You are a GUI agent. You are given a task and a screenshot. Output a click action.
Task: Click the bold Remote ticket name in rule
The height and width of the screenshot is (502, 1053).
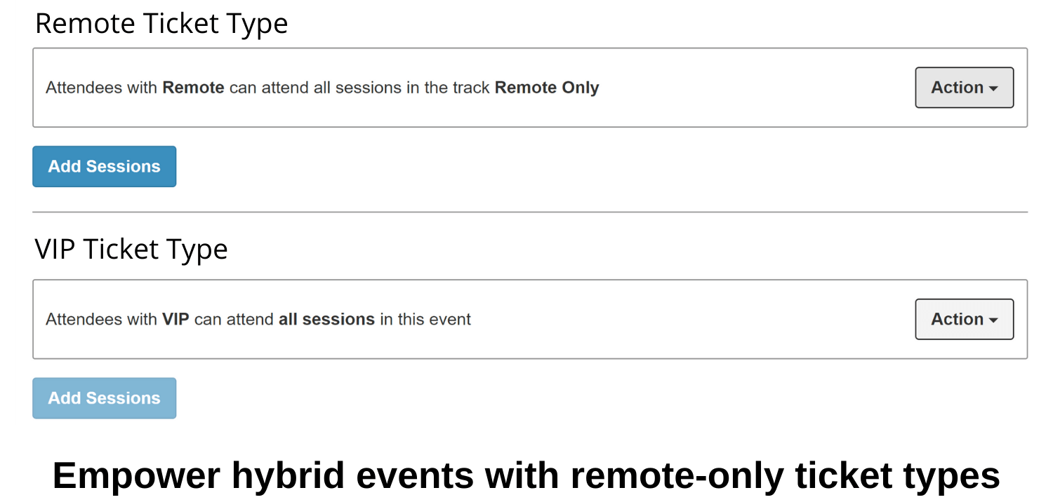tap(193, 88)
